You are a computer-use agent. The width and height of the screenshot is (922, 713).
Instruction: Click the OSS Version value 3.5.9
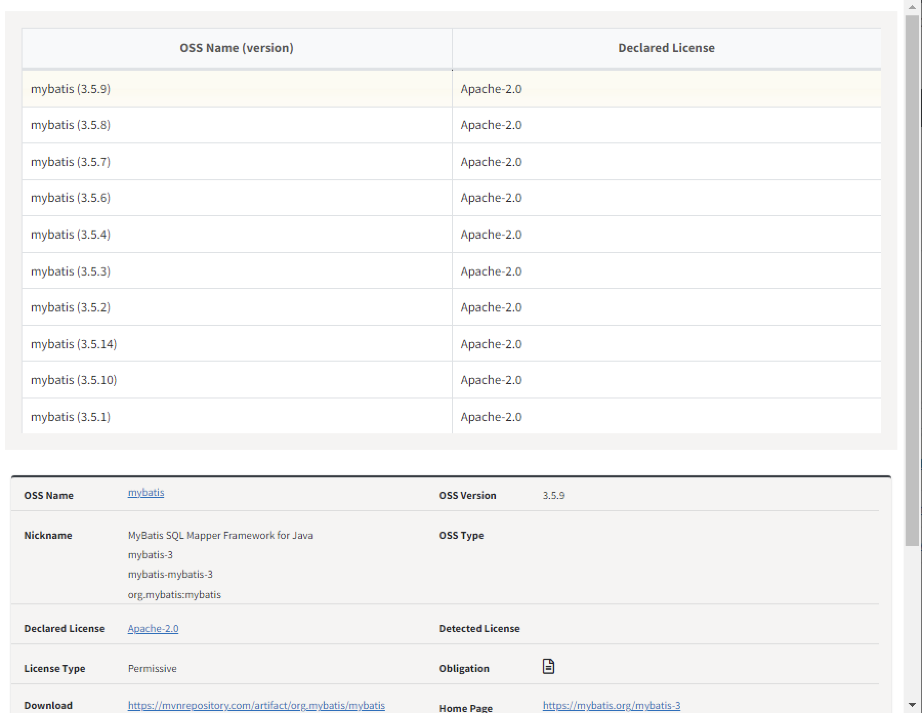pos(554,495)
